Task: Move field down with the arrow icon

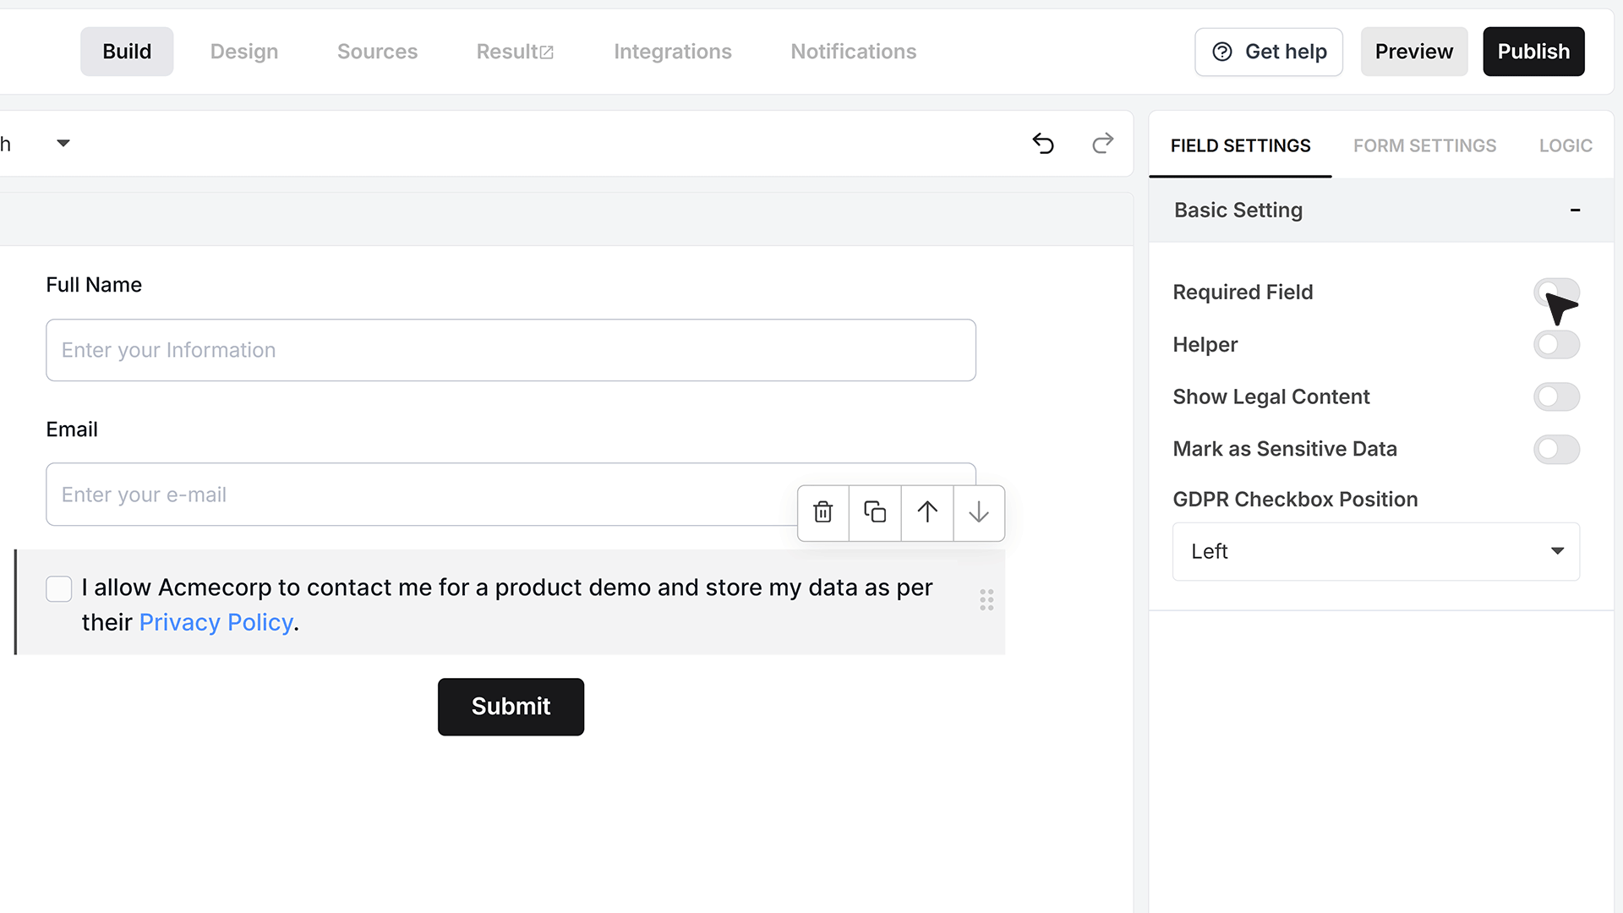Action: click(979, 512)
